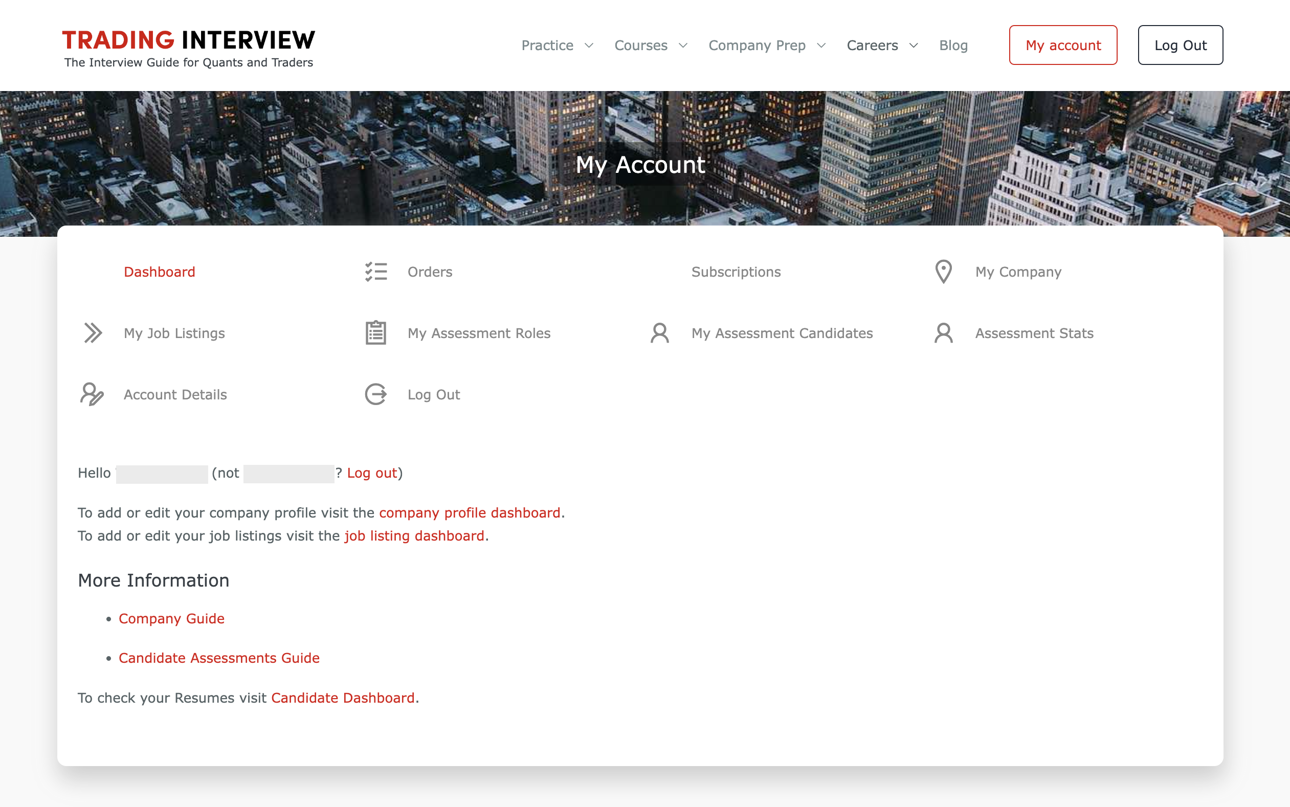Open the Careers dropdown chevron

(x=913, y=46)
